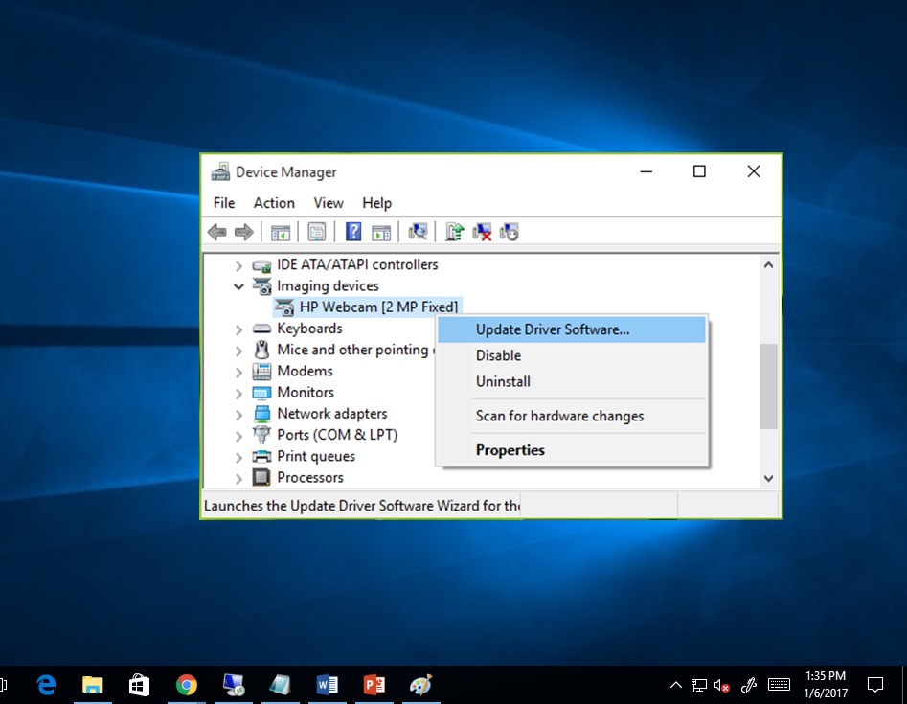
Task: Click the Processors chip icon
Action: coord(261,478)
